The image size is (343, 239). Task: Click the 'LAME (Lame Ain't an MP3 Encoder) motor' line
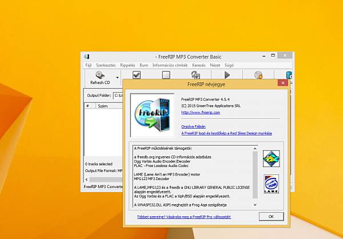point(167,174)
